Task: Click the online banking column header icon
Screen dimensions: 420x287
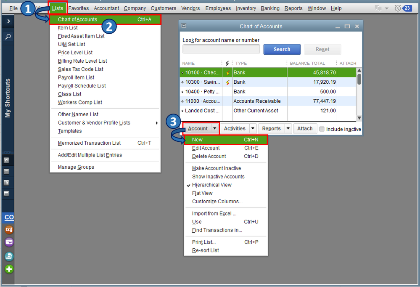Action: [x=227, y=63]
